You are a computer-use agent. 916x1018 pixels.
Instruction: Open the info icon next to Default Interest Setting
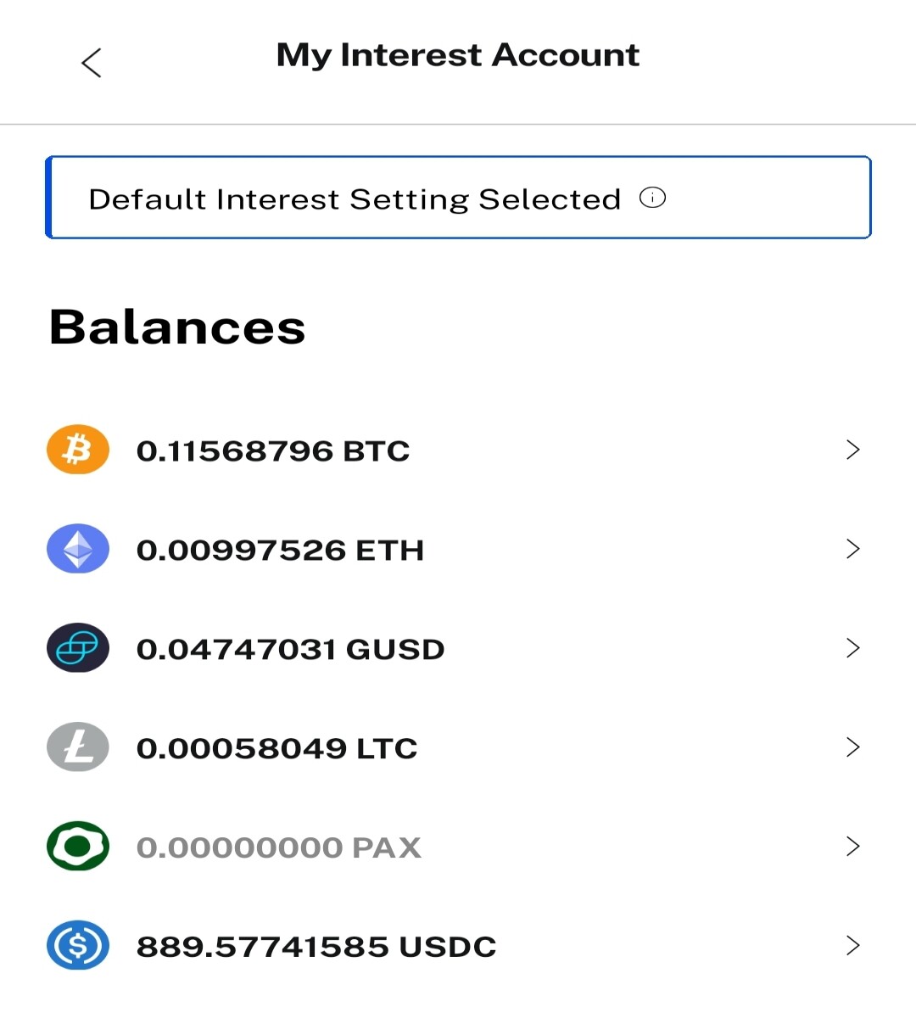click(x=652, y=199)
